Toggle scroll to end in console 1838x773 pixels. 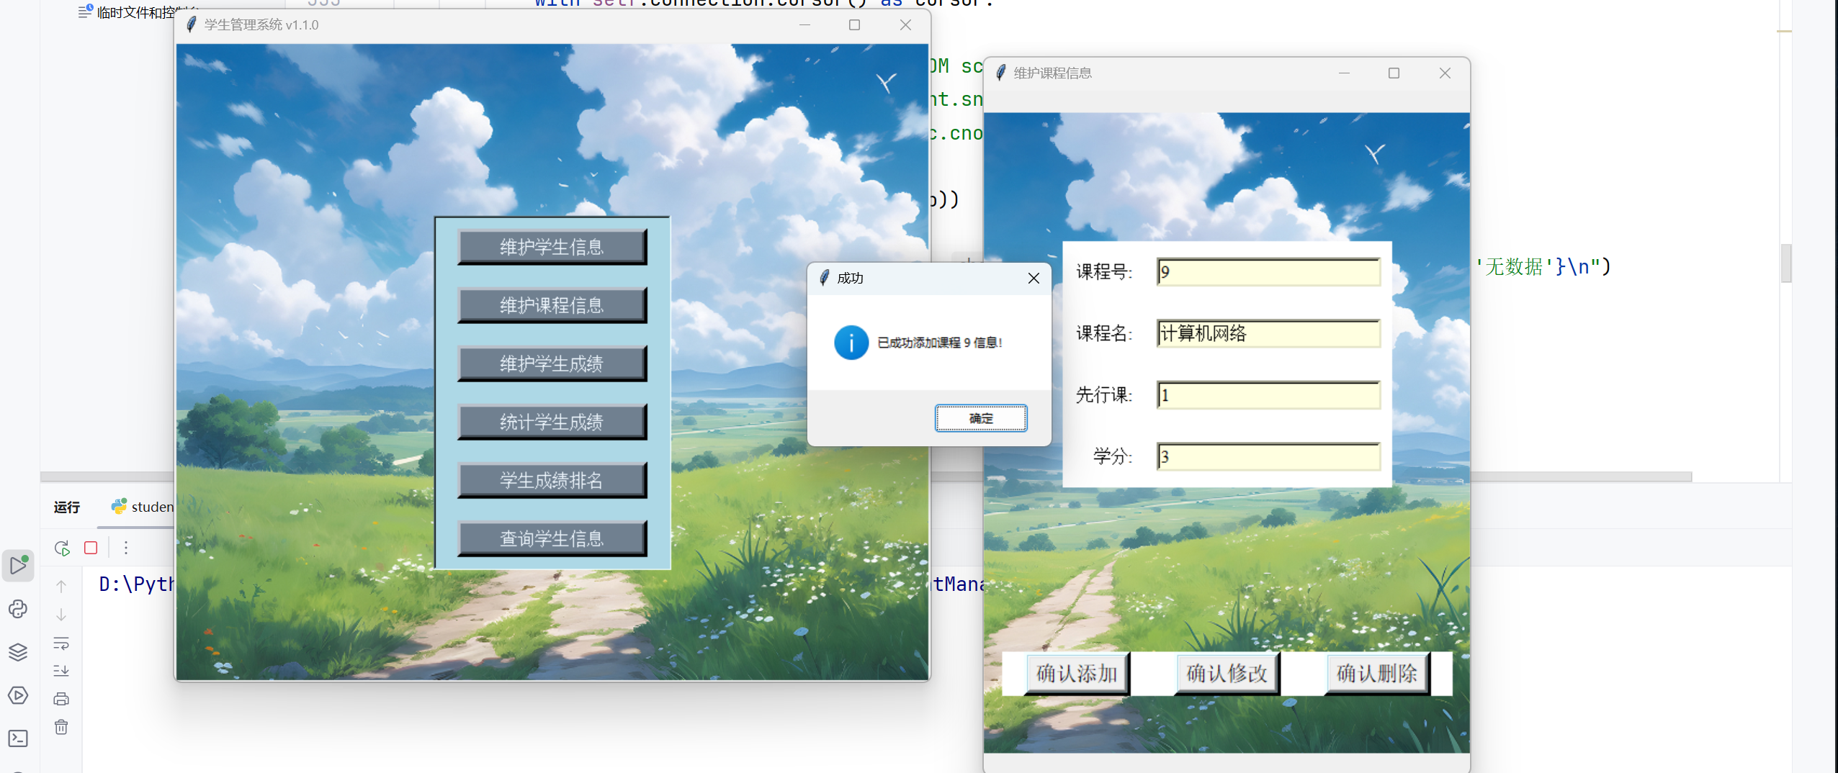(61, 671)
